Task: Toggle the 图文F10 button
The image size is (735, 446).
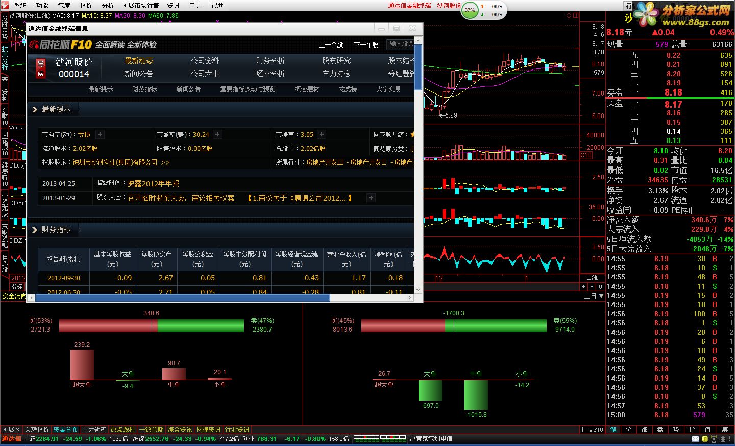Action: click(593, 430)
